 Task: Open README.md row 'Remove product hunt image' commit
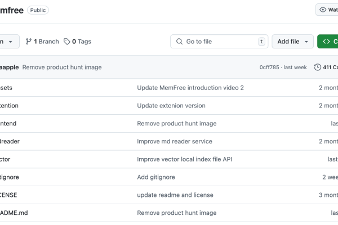(177, 213)
